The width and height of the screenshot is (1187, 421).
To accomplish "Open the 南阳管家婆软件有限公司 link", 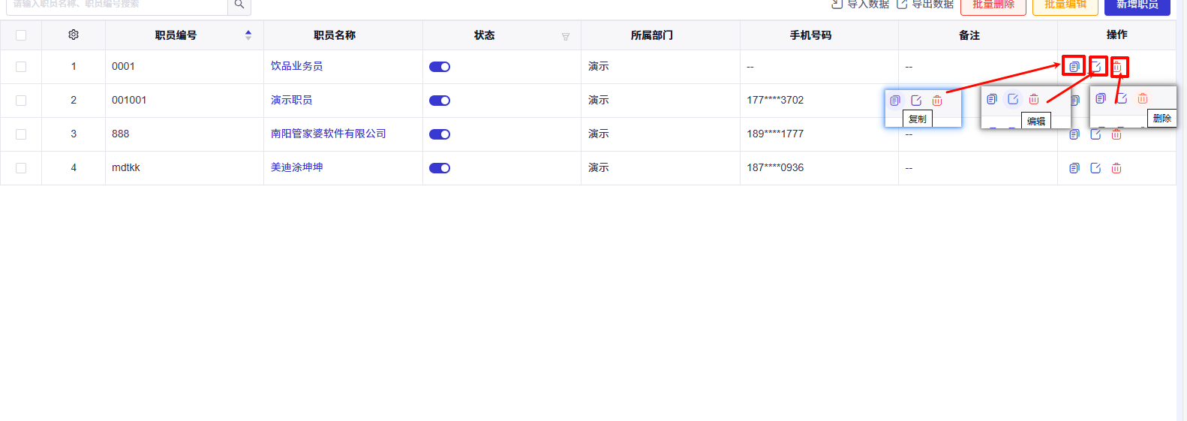I will pos(329,134).
